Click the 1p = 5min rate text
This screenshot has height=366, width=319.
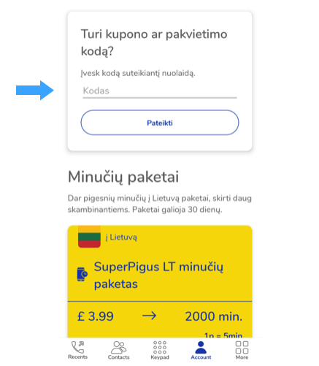[223, 335]
